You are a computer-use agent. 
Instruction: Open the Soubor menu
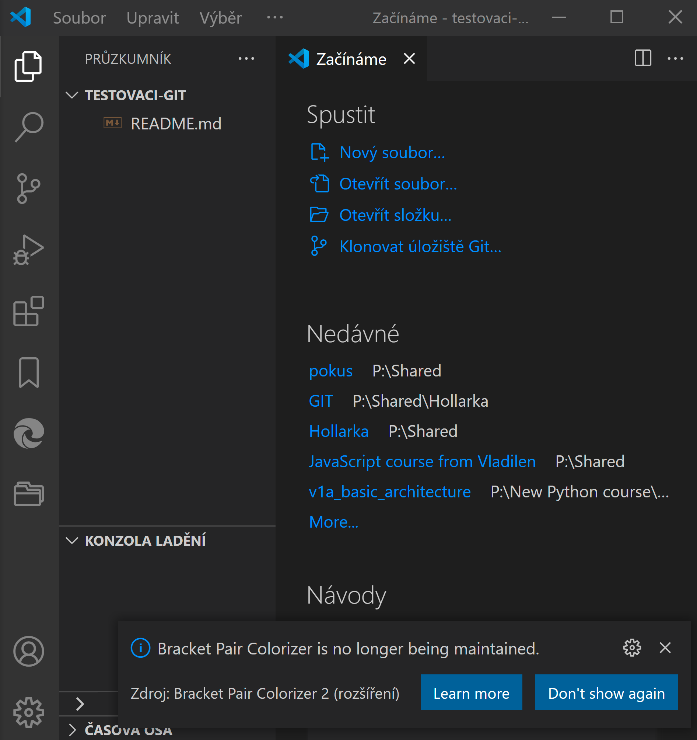click(79, 18)
